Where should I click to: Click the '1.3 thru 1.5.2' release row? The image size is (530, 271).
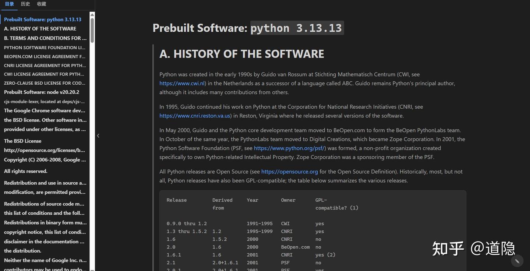pos(187,232)
